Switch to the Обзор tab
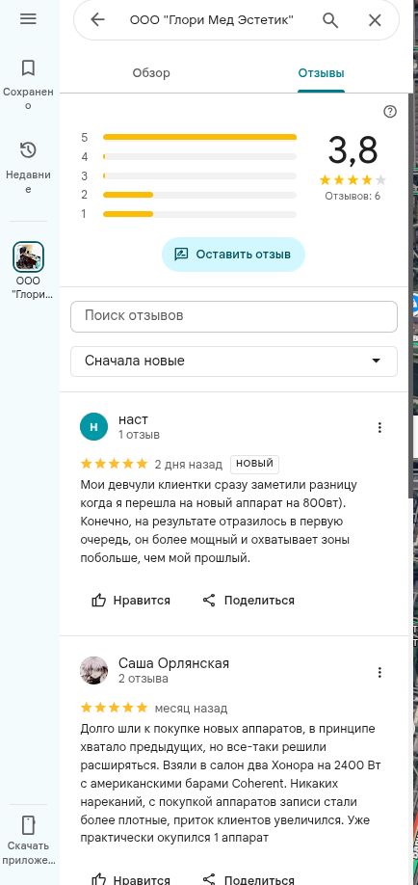The height and width of the screenshot is (885, 418). pos(151,73)
